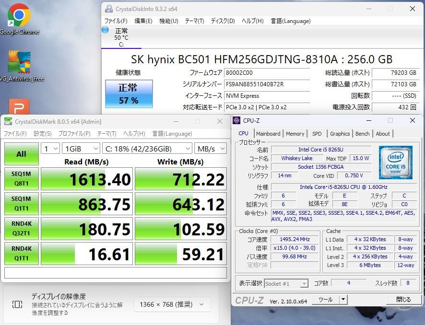Image resolution: width=425 pixels, height=325 pixels.
Task: Switch to Bench tab in CPU-Z
Action: pyautogui.click(x=362, y=134)
